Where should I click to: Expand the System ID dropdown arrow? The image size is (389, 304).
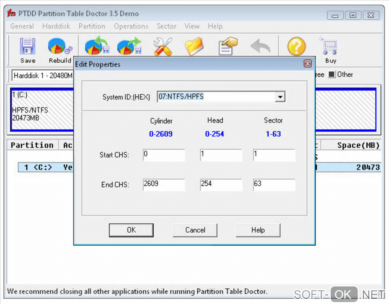coord(280,97)
